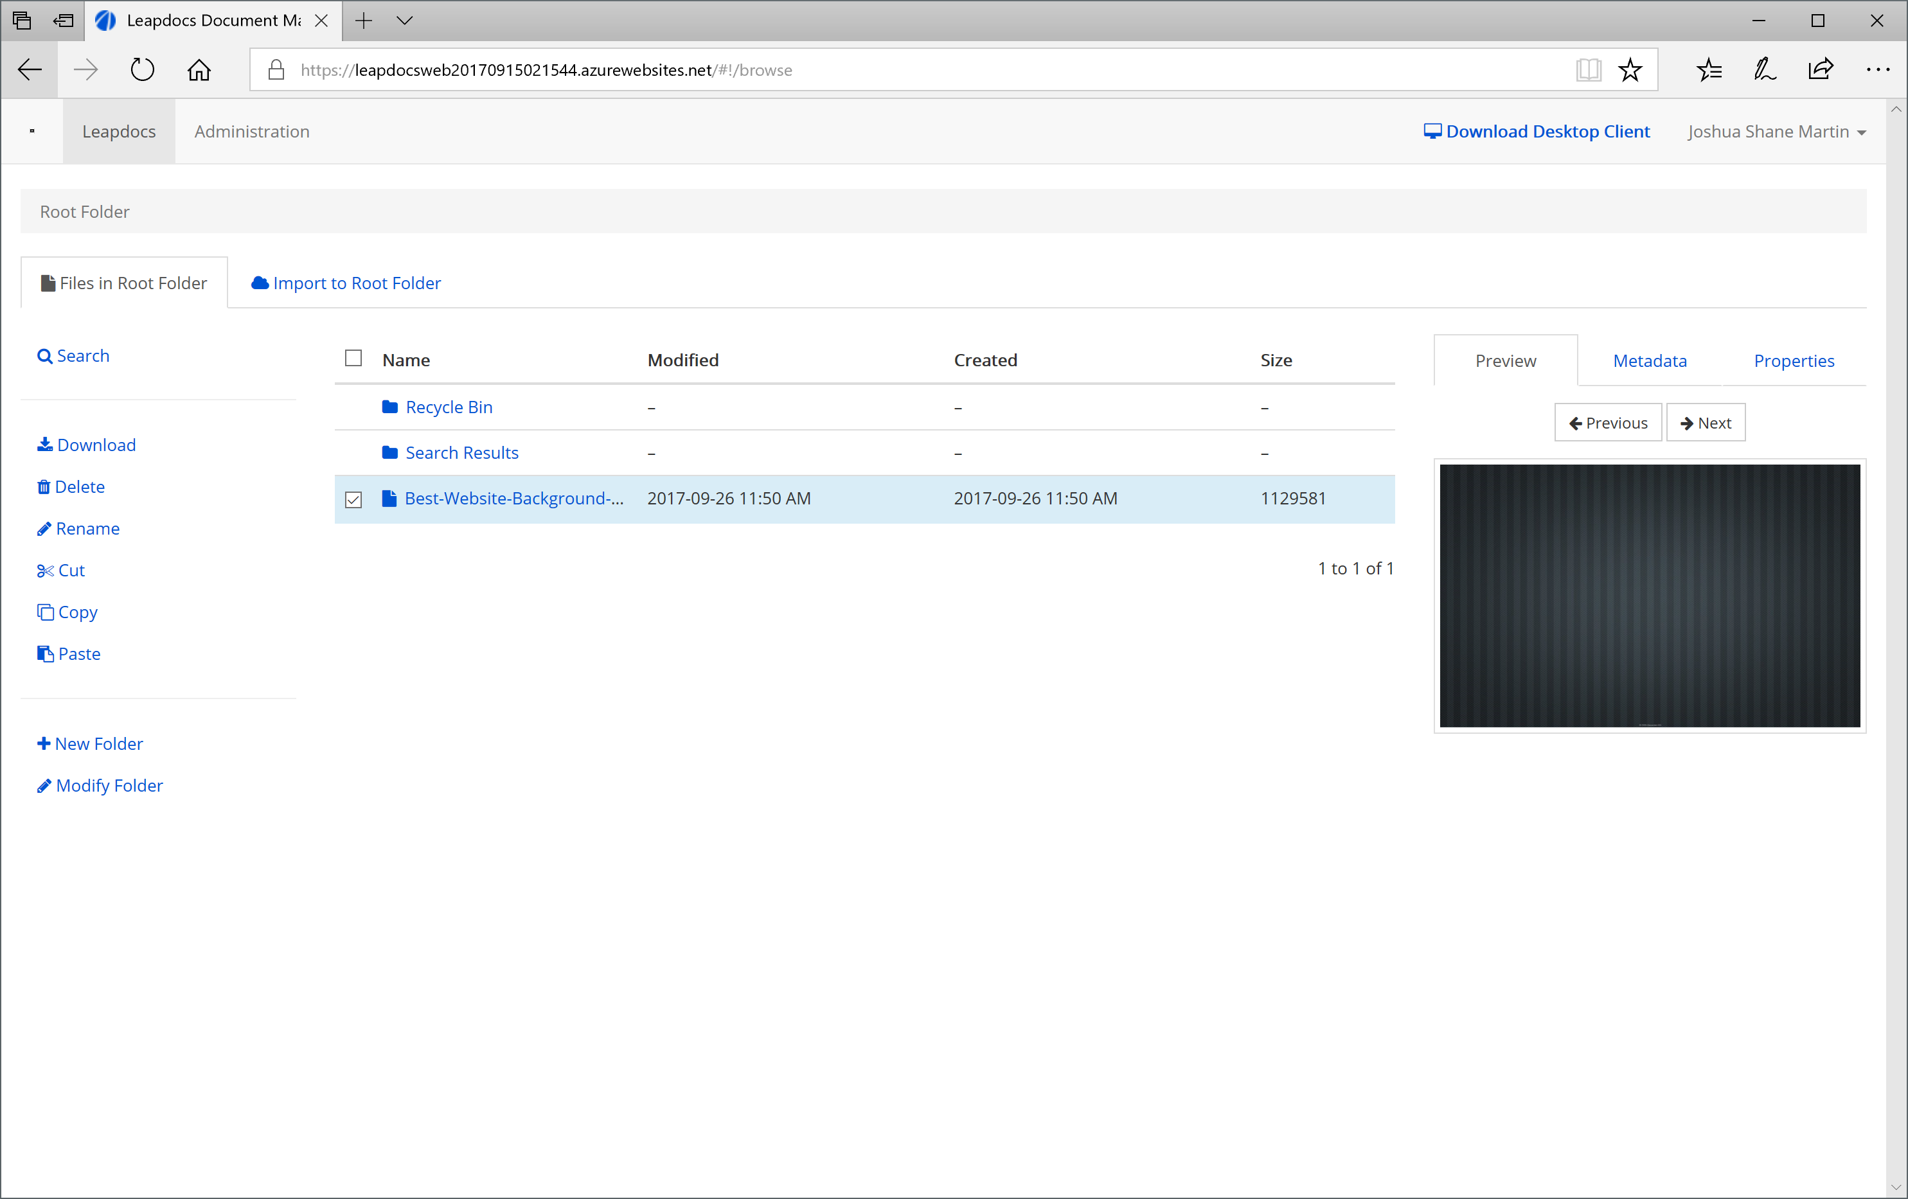Image resolution: width=1908 pixels, height=1199 pixels.
Task: Refresh the page with the reload icon
Action: tap(143, 70)
